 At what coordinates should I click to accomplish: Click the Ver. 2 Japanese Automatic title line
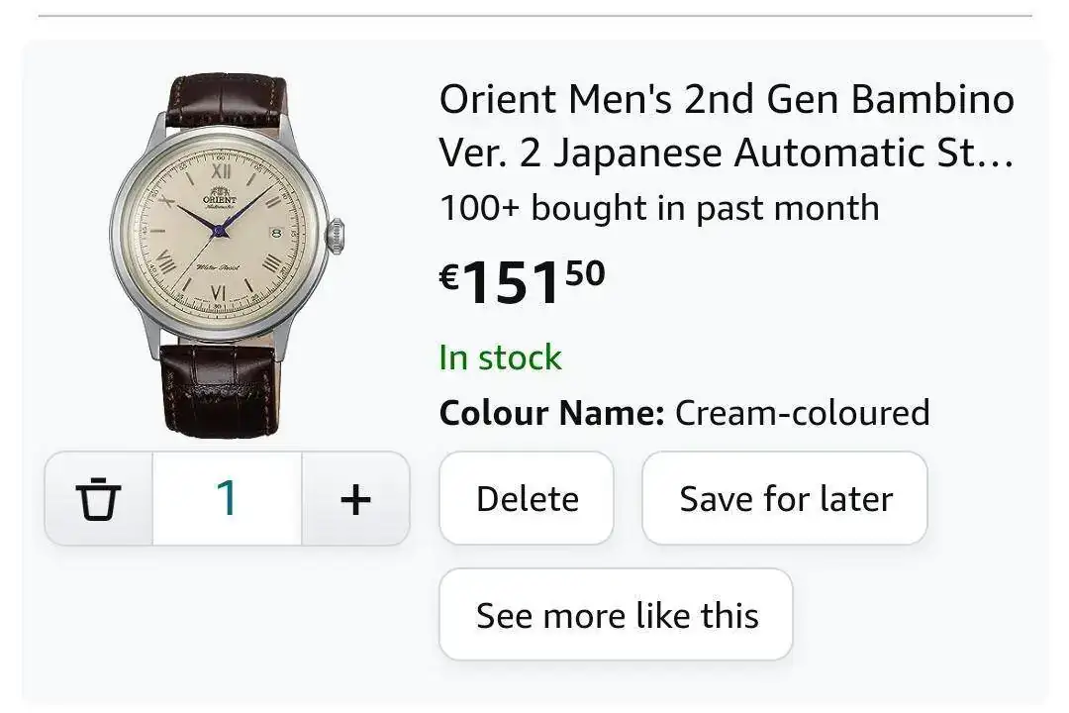click(727, 153)
